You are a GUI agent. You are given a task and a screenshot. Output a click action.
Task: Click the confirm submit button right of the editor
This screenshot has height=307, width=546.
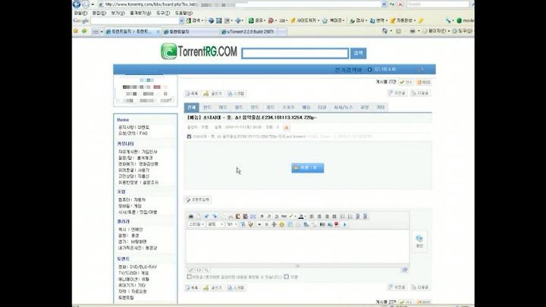419,241
